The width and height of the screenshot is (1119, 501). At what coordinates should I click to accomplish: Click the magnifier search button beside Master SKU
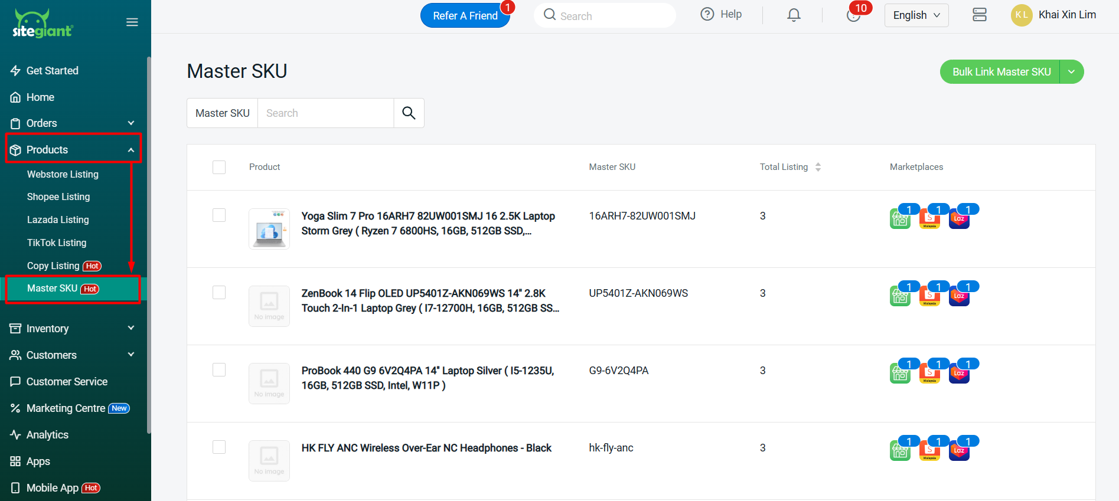click(x=409, y=113)
